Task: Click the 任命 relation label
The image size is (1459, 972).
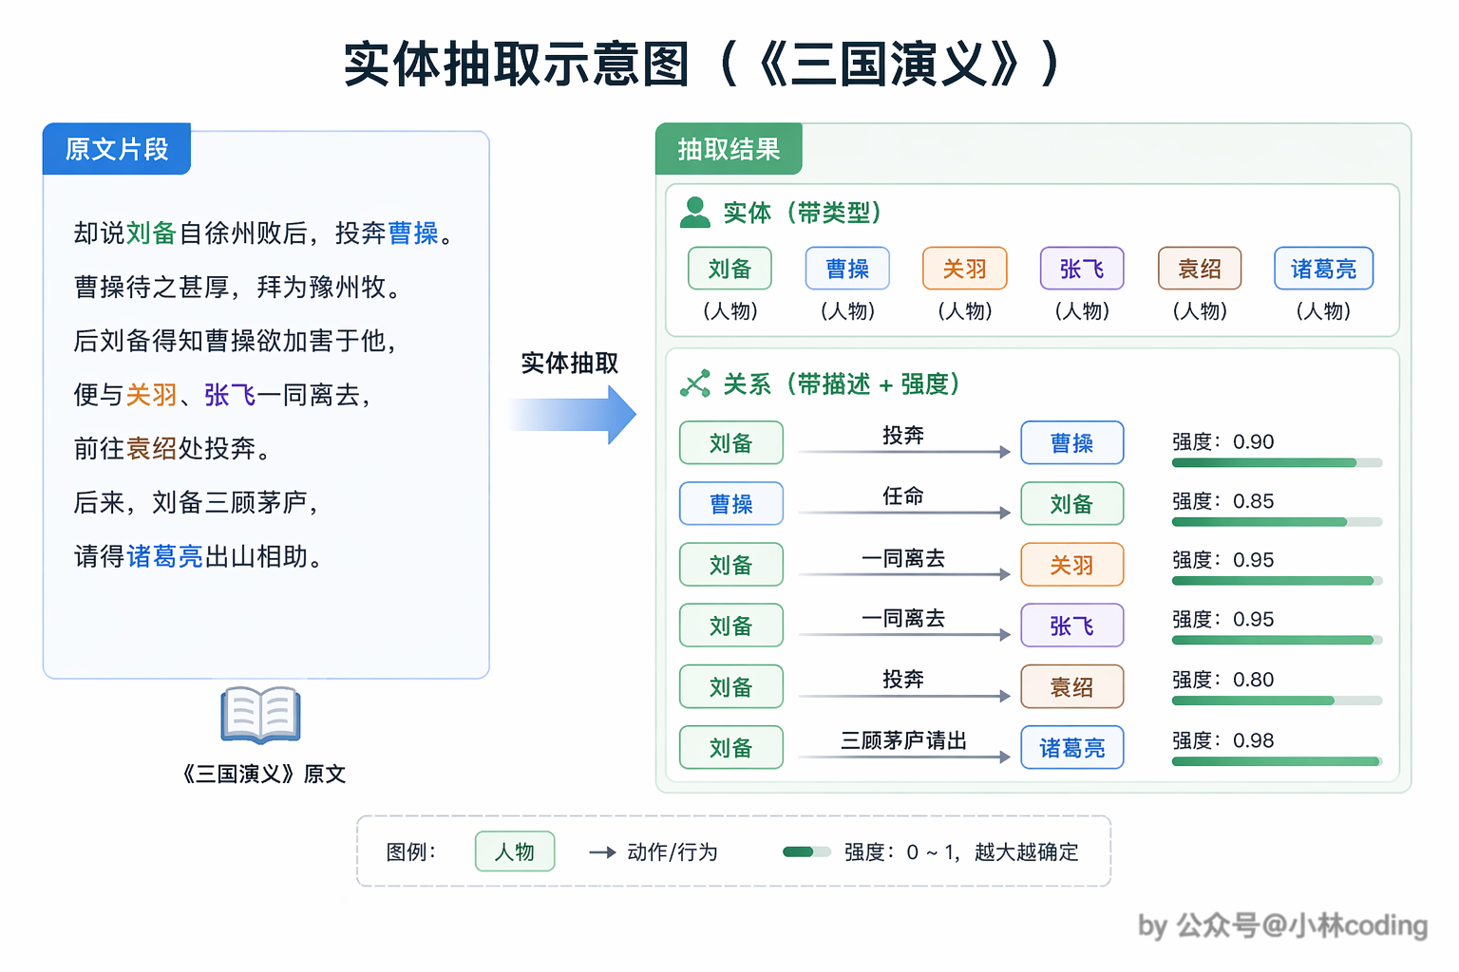Action: 902,495
